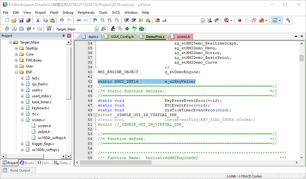306x179 pixels.
Task: Open the Debug menu
Action: pyautogui.click(x=68, y=13)
